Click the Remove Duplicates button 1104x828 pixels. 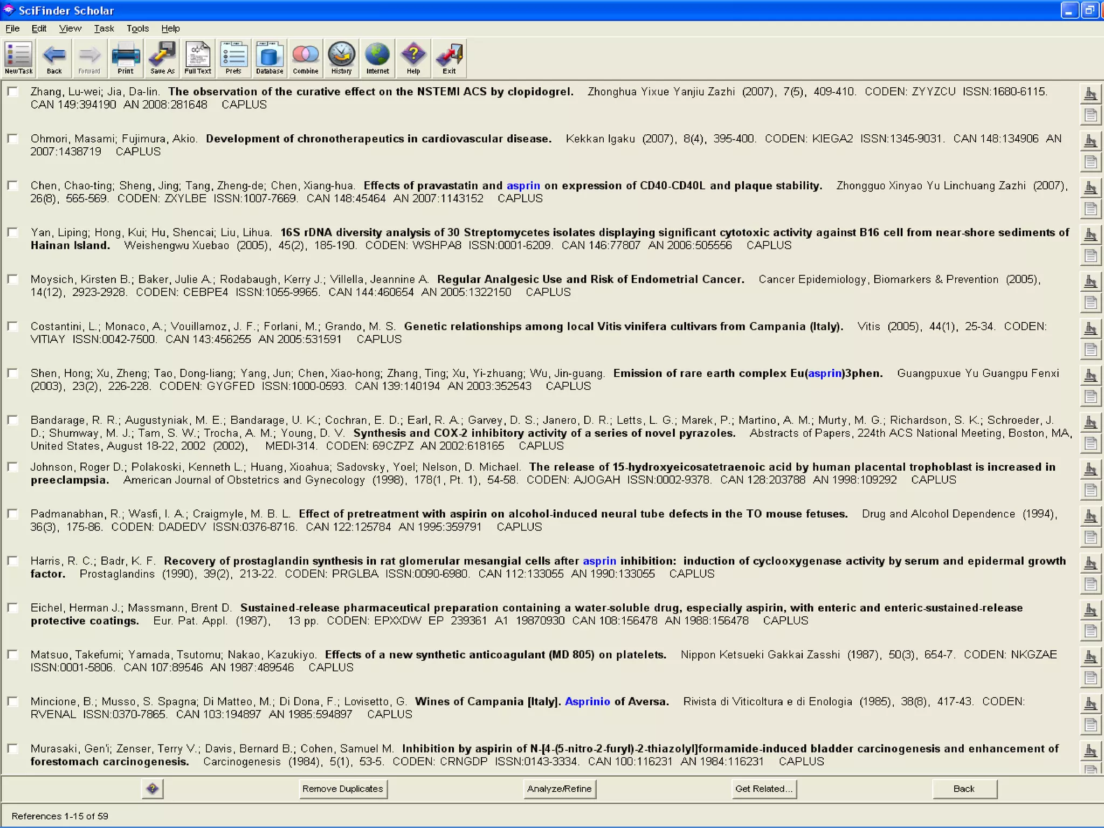tap(343, 789)
